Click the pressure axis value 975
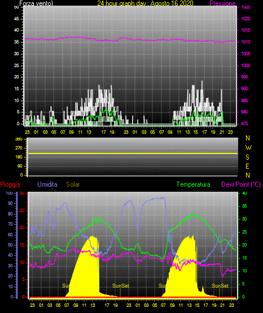 point(244,124)
